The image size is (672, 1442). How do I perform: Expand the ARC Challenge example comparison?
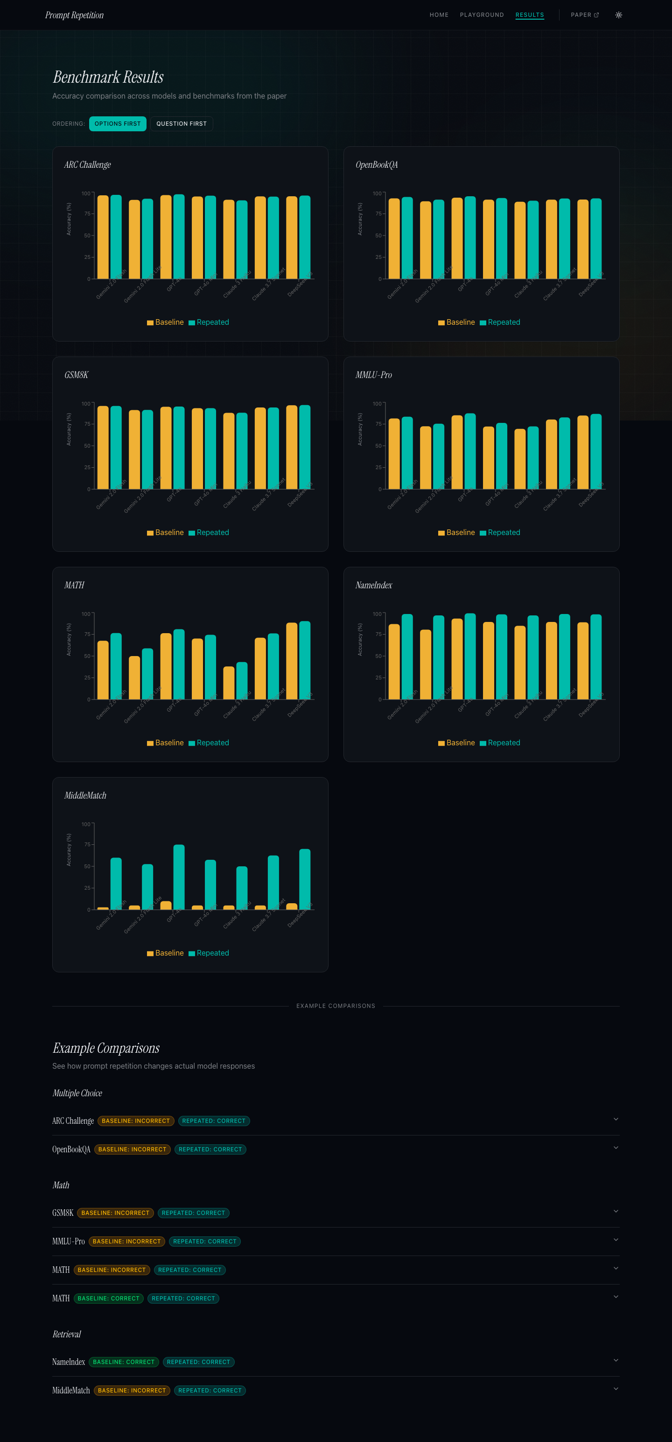pos(616,1120)
